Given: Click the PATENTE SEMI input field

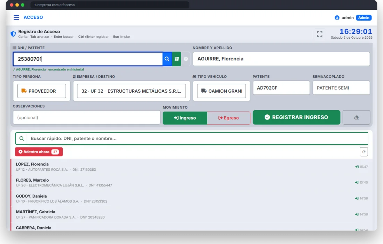Looking at the screenshot, I should (x=341, y=88).
